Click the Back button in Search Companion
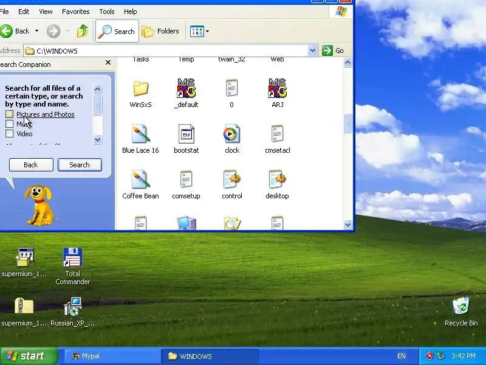Screen dimensions: 486x365 [31, 165]
